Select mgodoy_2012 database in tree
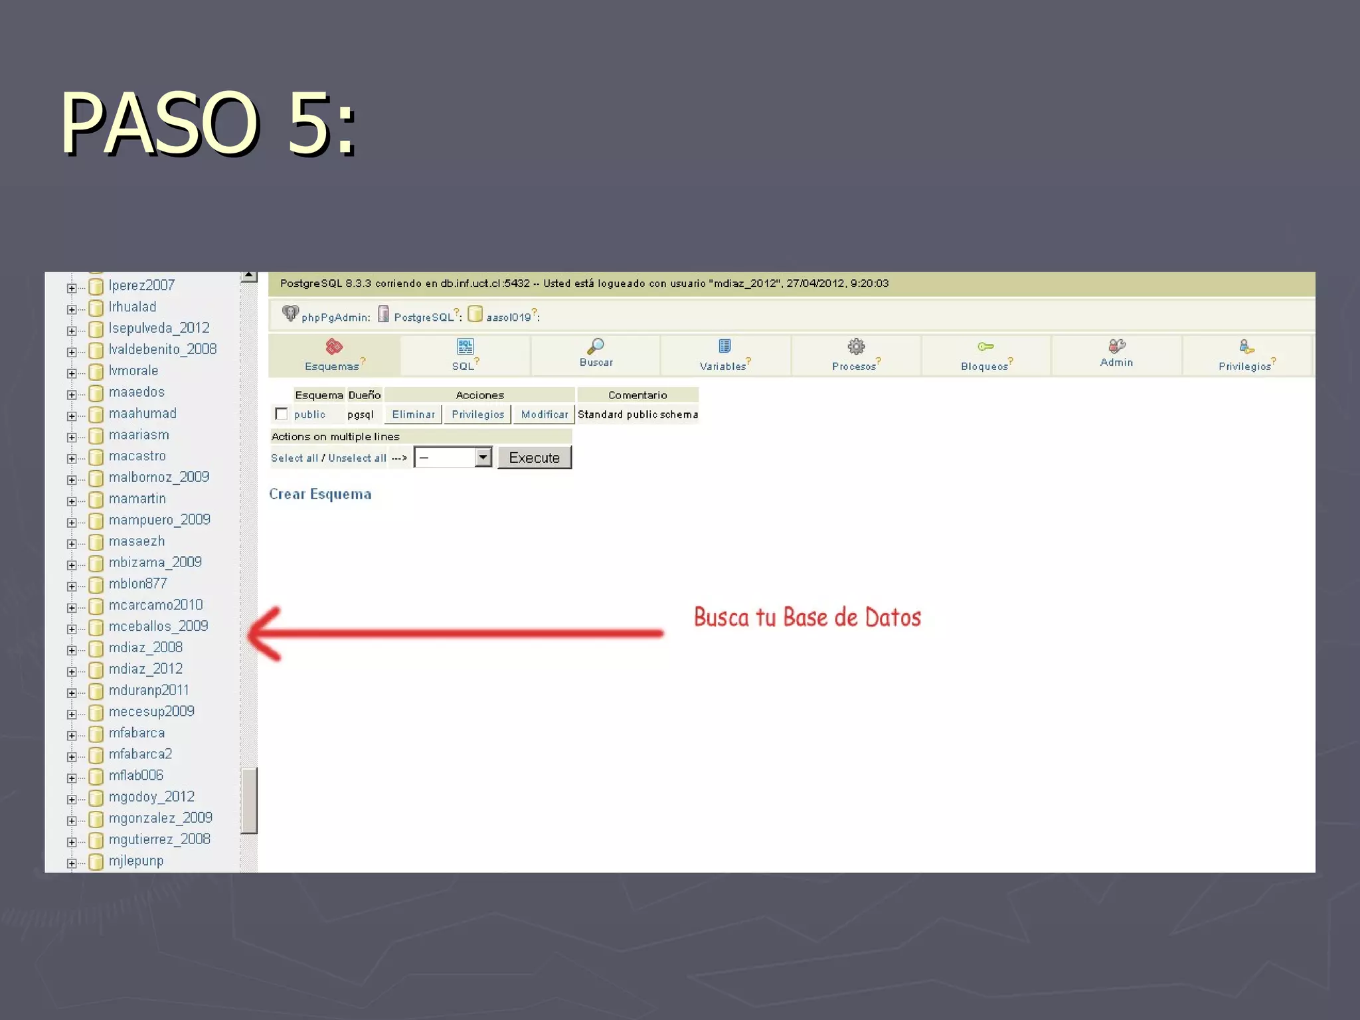1360x1020 pixels. (x=151, y=797)
